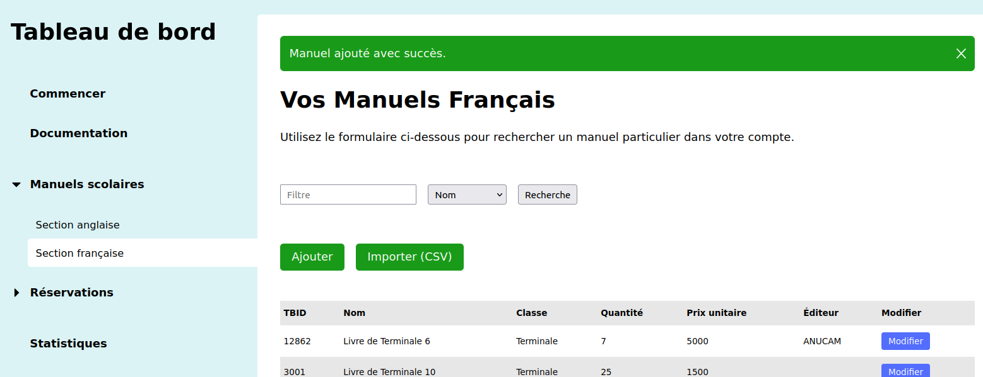Click the name Livre de Terminale 6
Screen dimensions: 983x377
pos(387,341)
